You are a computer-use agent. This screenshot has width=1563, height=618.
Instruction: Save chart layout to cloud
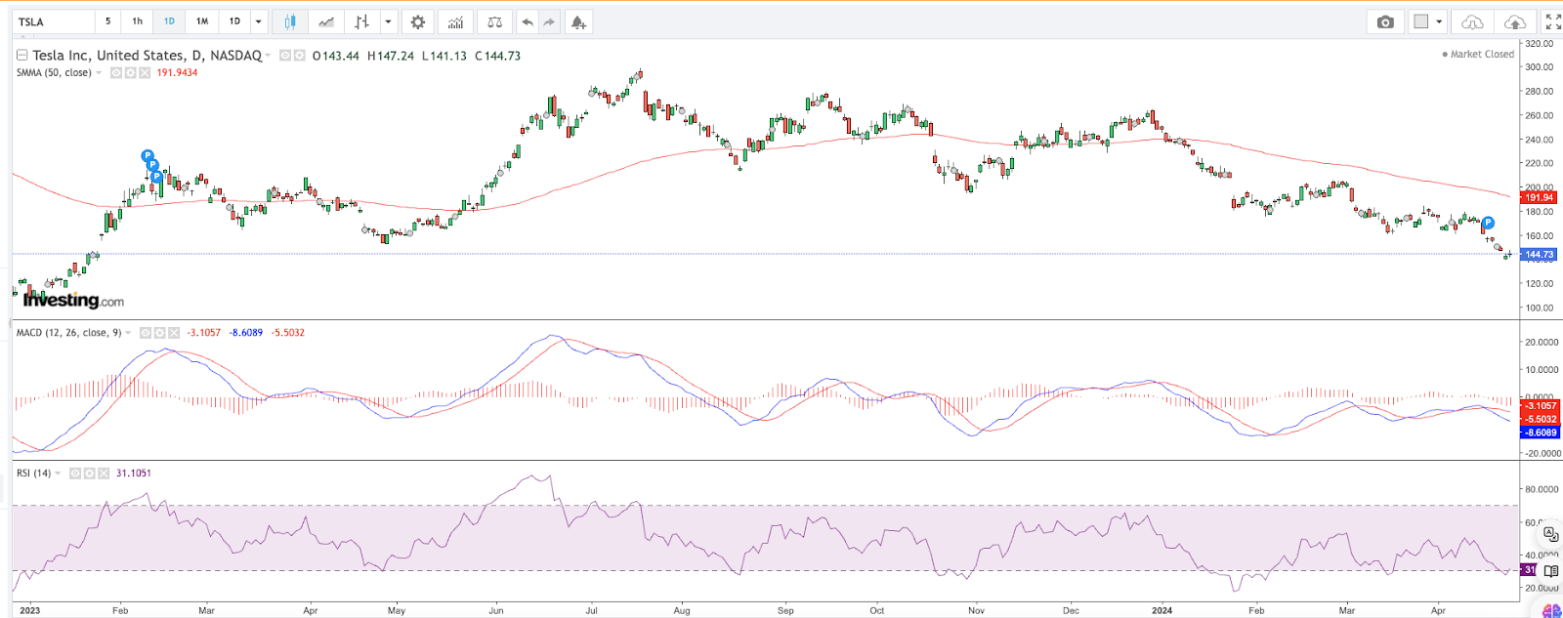click(1515, 21)
